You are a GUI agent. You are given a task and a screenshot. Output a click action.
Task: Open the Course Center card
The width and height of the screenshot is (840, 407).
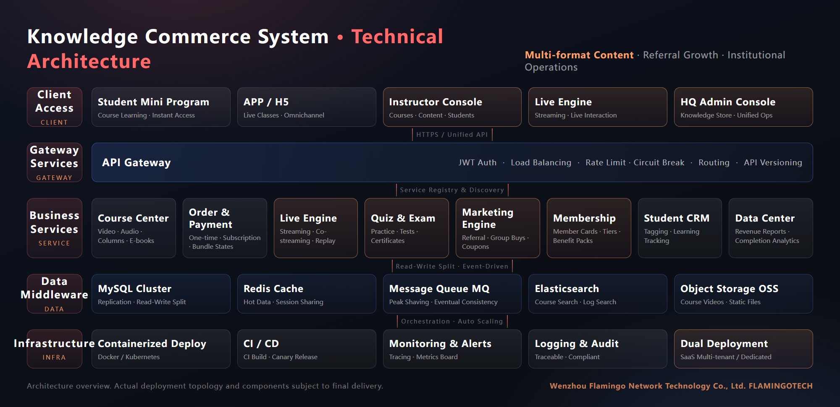coord(134,228)
